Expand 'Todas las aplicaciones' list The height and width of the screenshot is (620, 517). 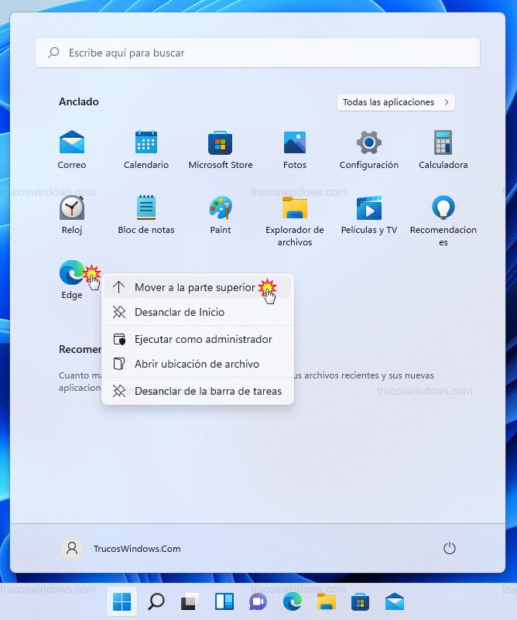coord(395,102)
